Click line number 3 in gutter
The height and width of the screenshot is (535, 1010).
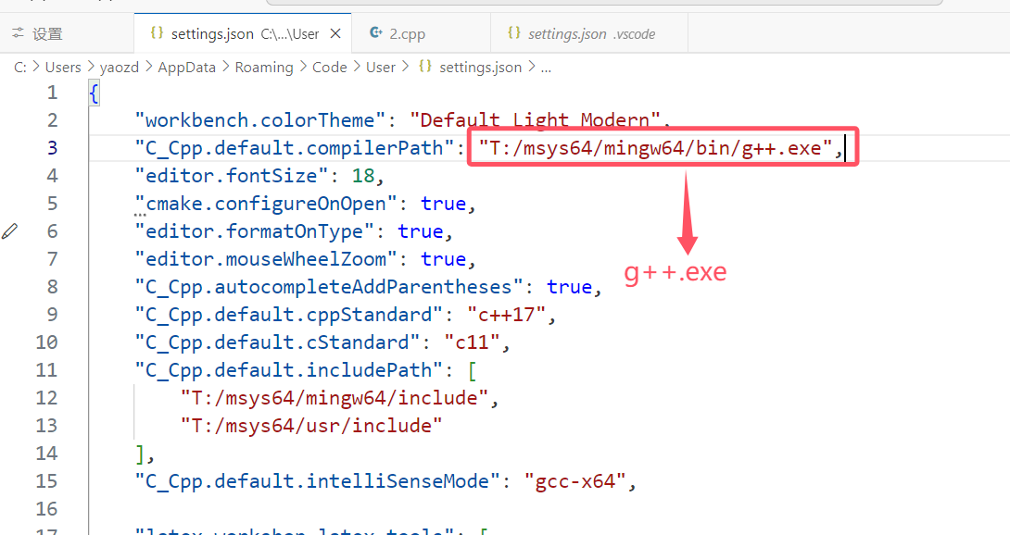(x=52, y=148)
